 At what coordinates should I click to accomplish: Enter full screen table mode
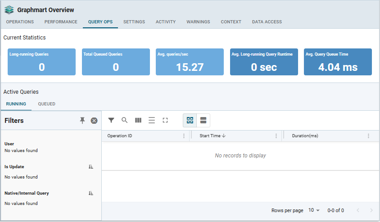click(165, 120)
